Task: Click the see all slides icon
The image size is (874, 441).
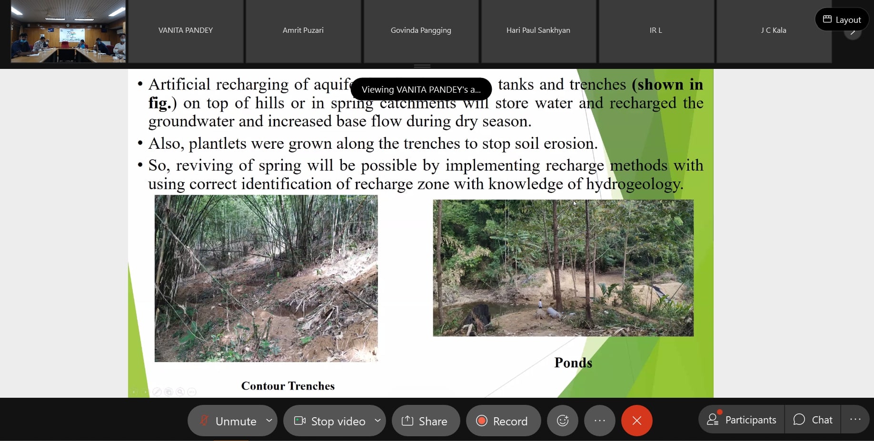Action: [169, 392]
